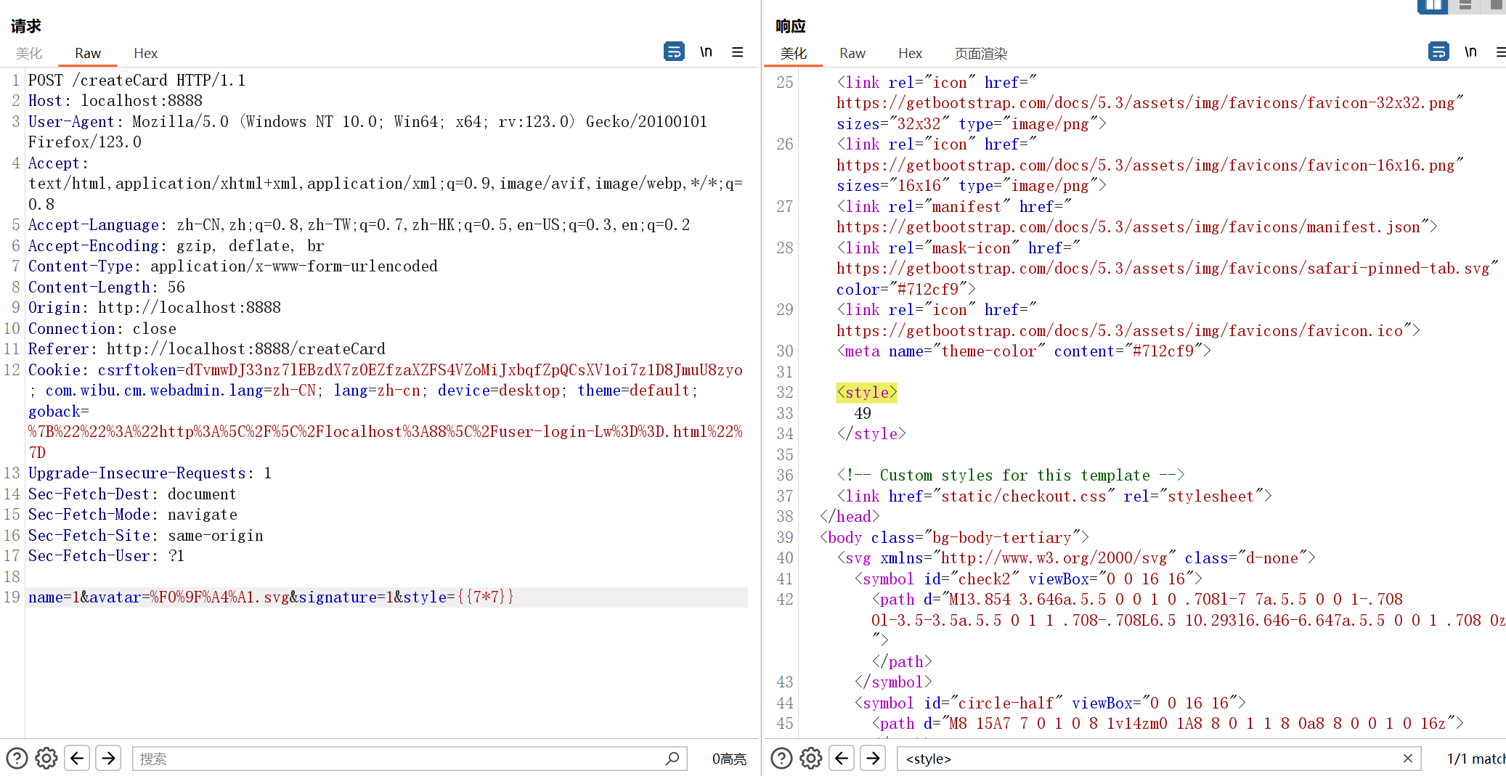Open response search help icon

(x=781, y=759)
